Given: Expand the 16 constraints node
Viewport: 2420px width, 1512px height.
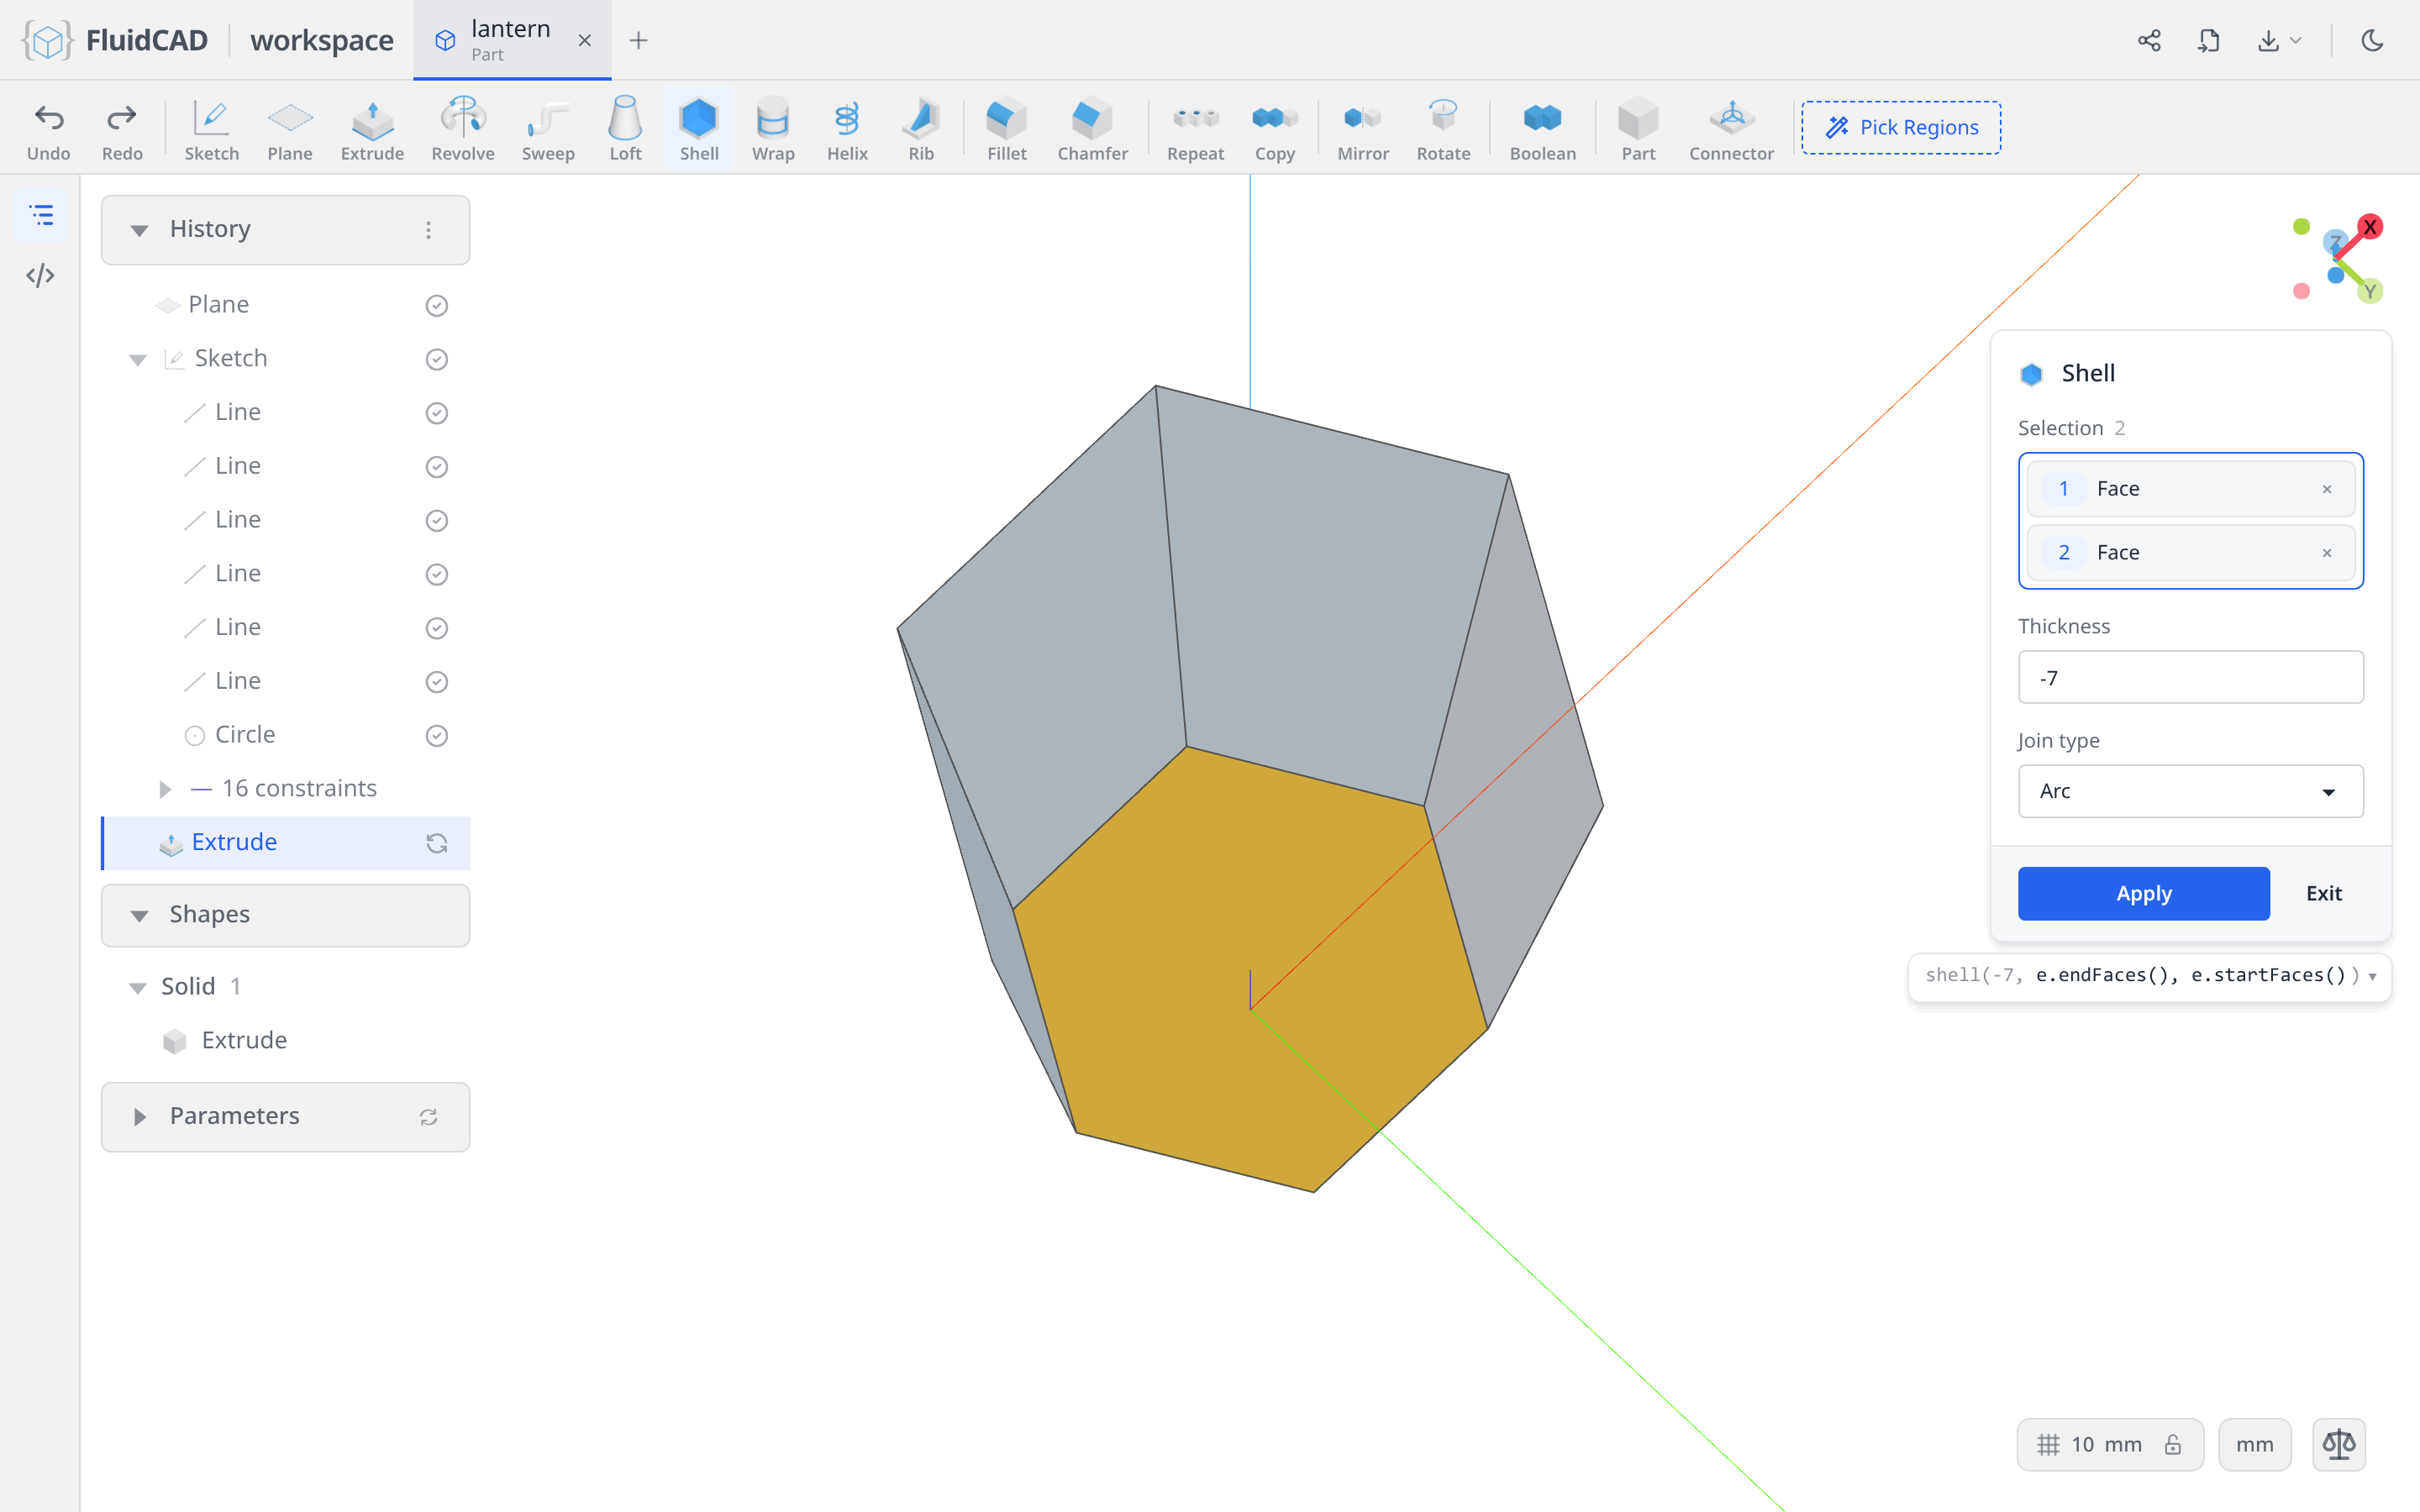Looking at the screenshot, I should click(x=165, y=789).
